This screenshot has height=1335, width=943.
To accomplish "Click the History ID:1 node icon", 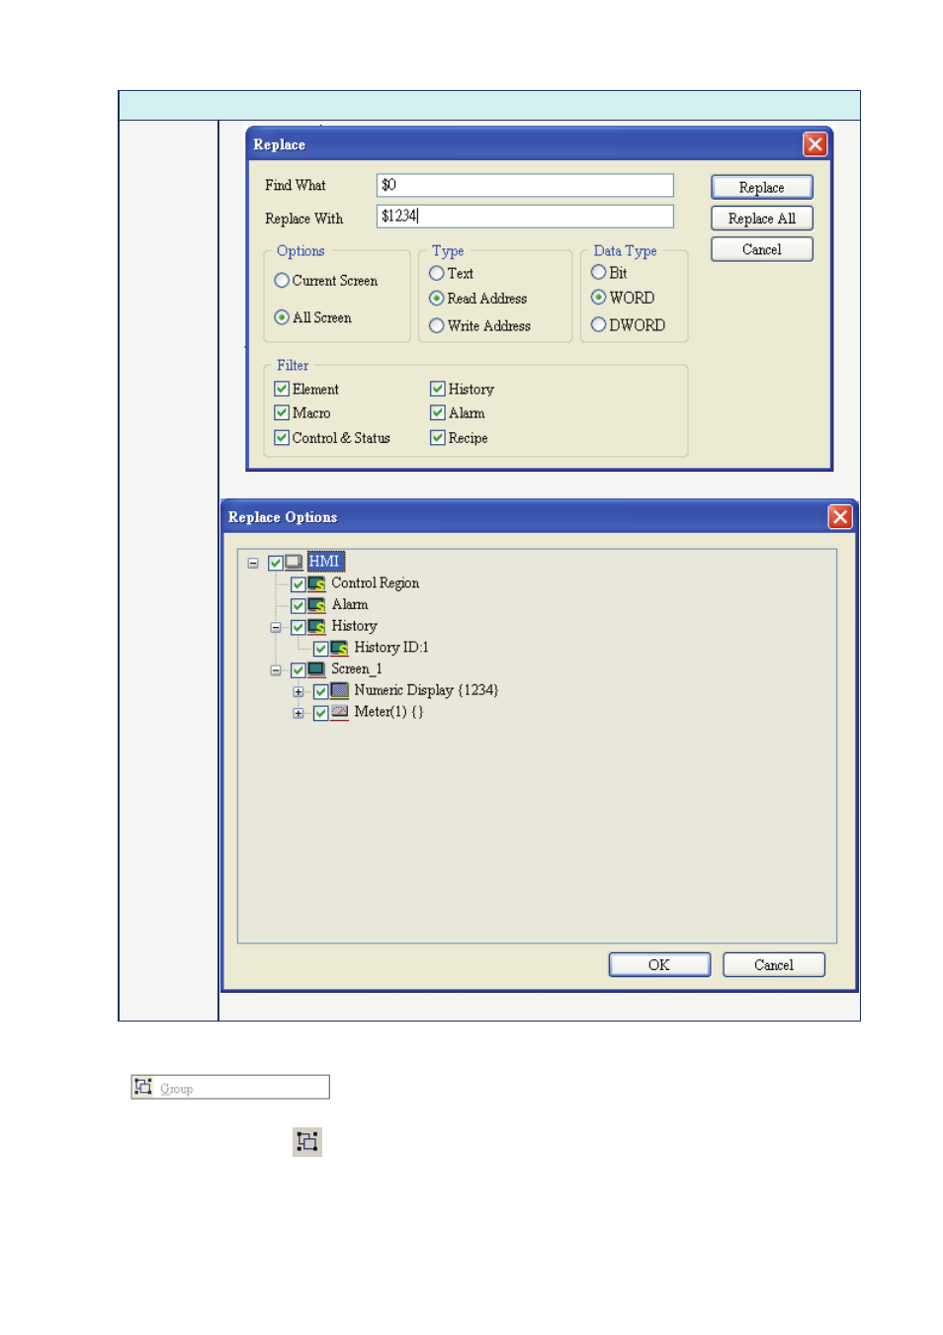I will [x=340, y=648].
